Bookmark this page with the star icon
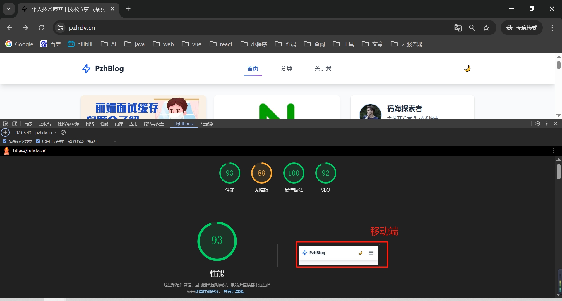 click(x=486, y=28)
